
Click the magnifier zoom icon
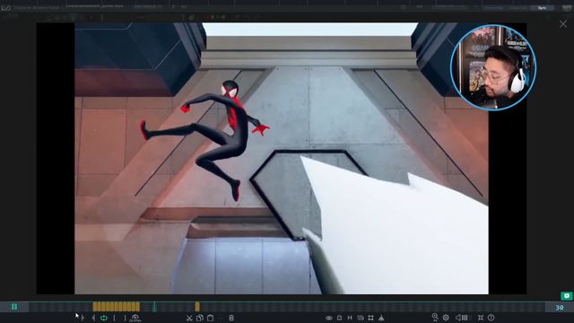point(435,317)
